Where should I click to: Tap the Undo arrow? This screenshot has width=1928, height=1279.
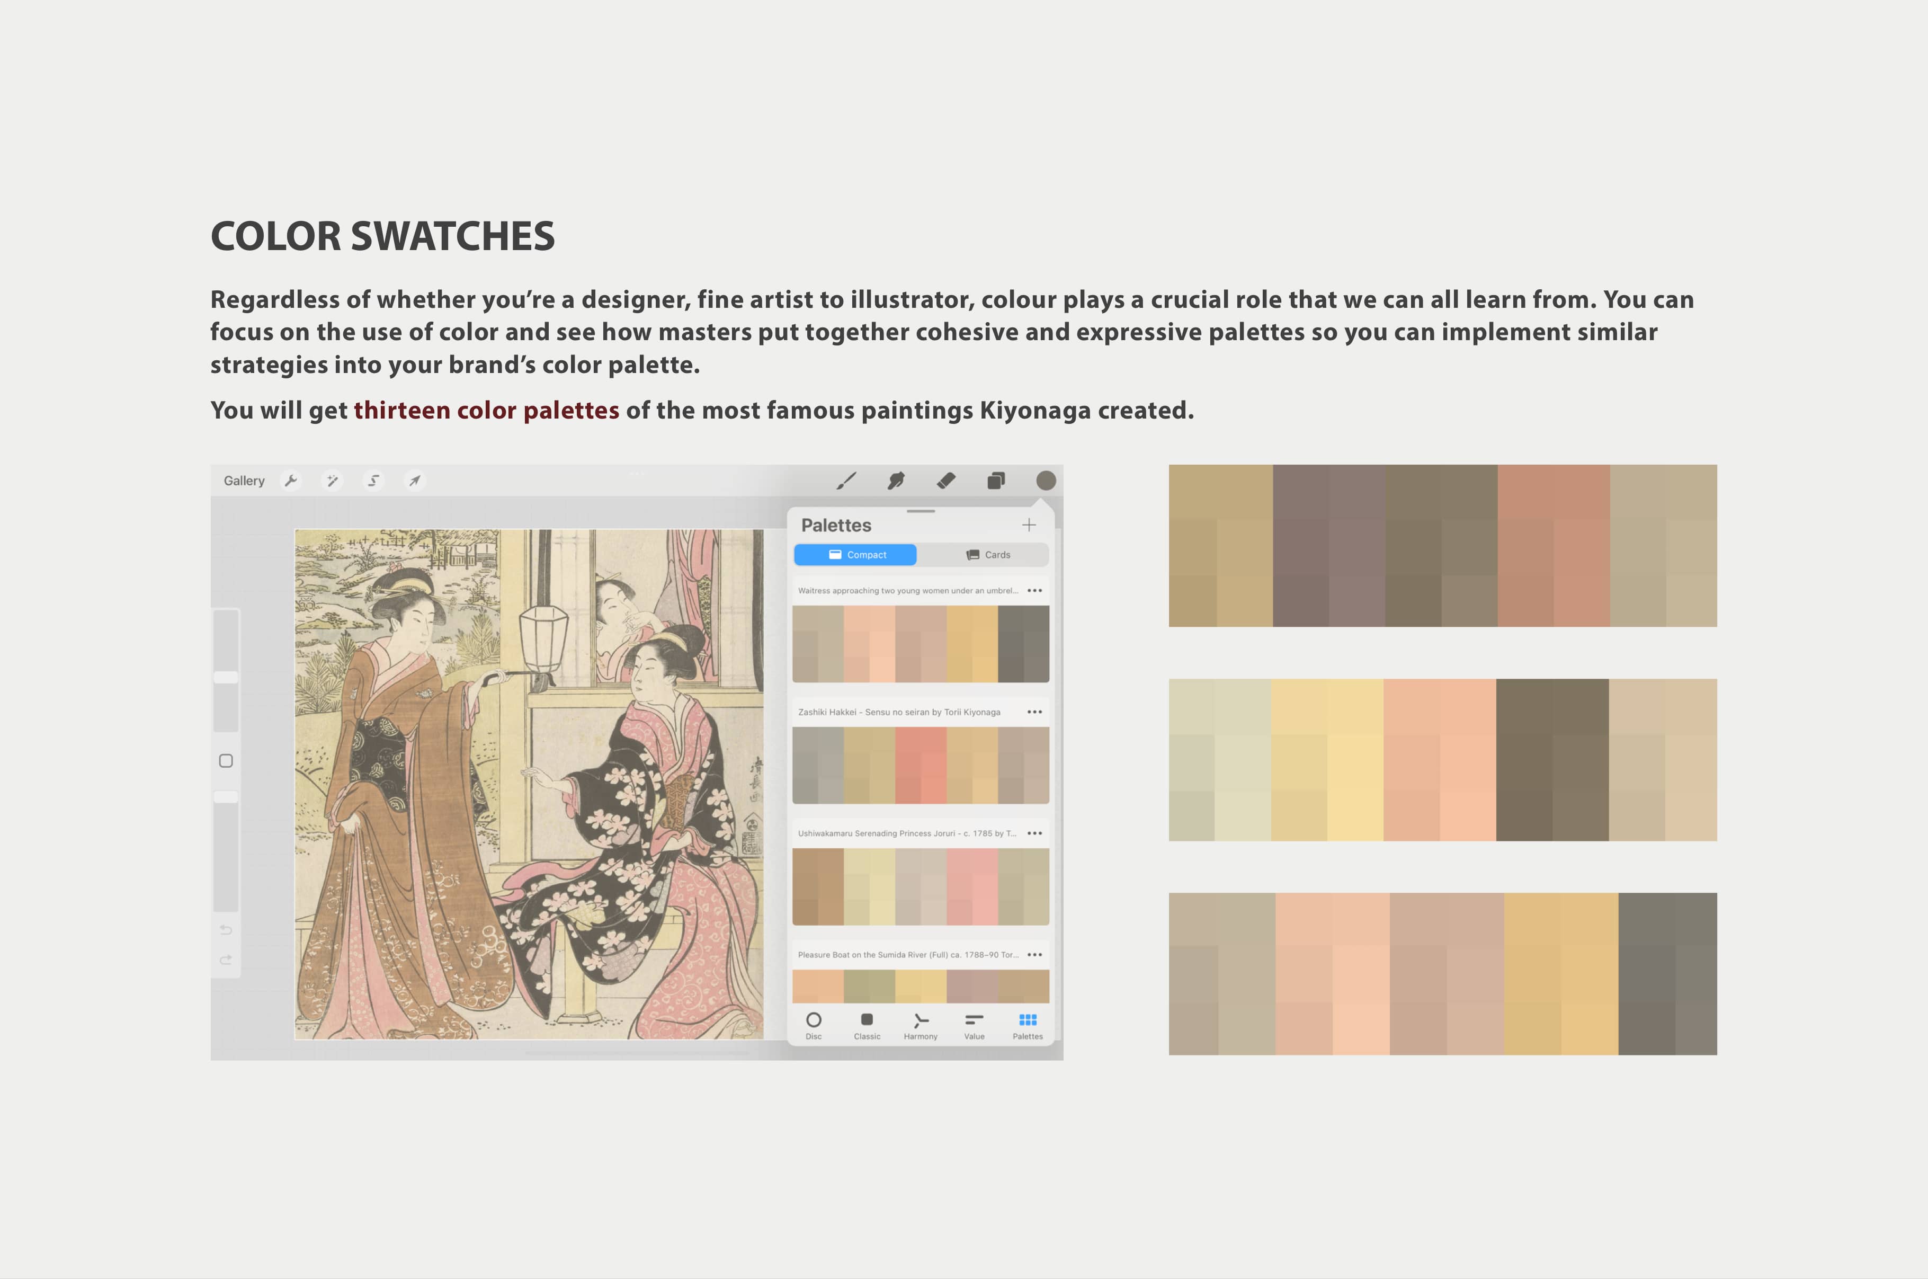coord(226,930)
